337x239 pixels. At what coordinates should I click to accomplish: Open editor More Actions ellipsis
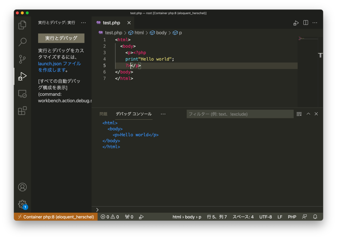pyautogui.click(x=315, y=23)
